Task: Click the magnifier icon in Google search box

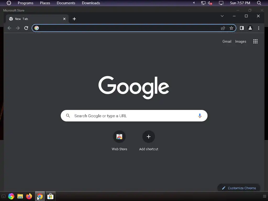Action: (x=68, y=116)
